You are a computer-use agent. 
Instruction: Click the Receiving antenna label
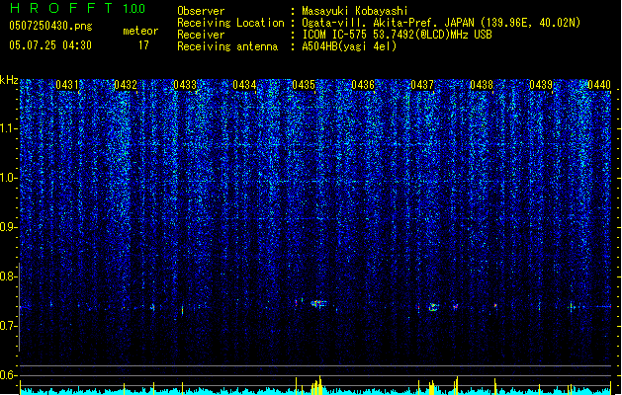point(227,46)
